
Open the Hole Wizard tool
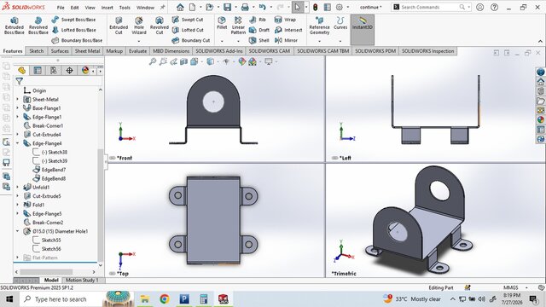click(x=139, y=26)
